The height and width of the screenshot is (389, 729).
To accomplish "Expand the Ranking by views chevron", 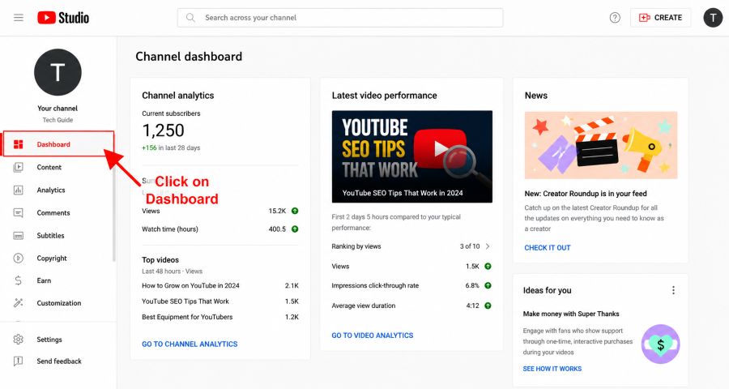I will pyautogui.click(x=488, y=246).
